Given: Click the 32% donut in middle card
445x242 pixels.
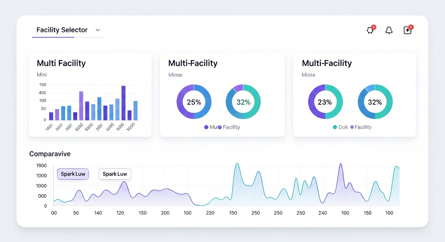Looking at the screenshot, I should tap(243, 102).
